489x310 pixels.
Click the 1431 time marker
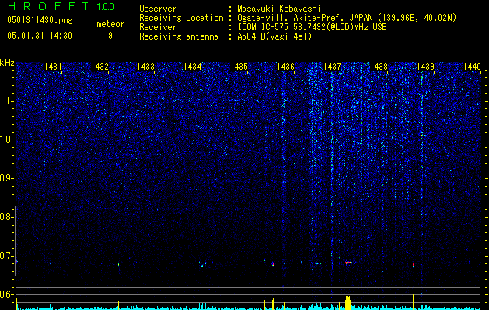coord(53,66)
